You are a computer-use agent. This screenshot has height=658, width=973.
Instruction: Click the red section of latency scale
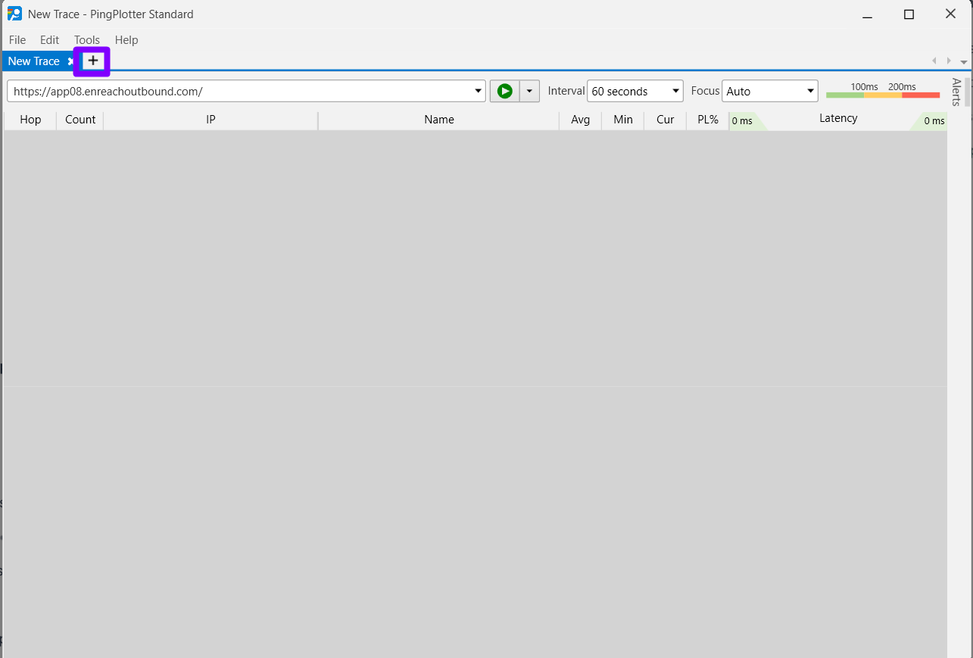[921, 95]
